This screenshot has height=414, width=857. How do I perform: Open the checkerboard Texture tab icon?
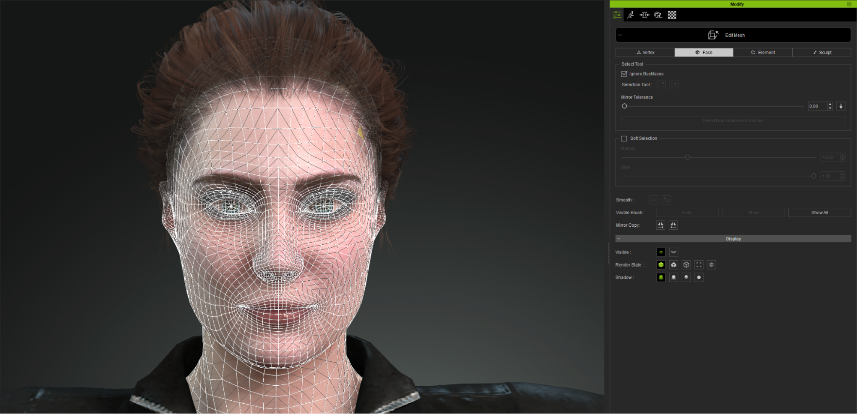[672, 15]
